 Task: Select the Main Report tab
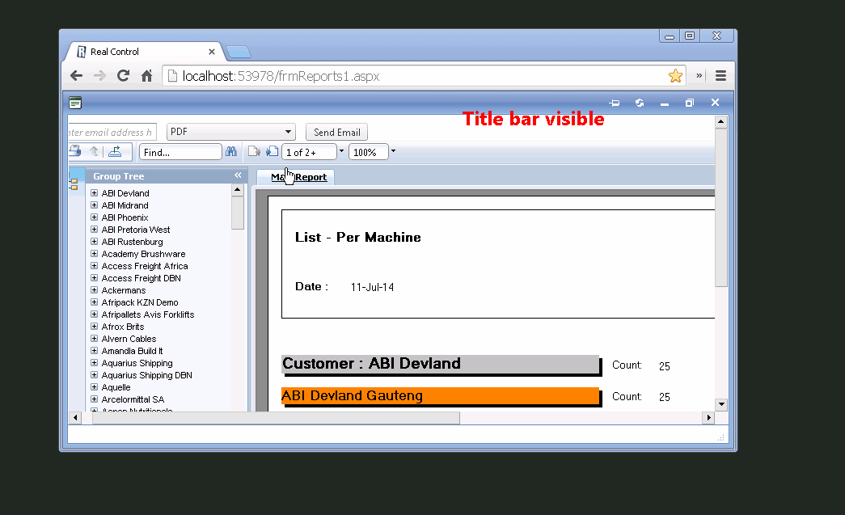click(x=298, y=177)
